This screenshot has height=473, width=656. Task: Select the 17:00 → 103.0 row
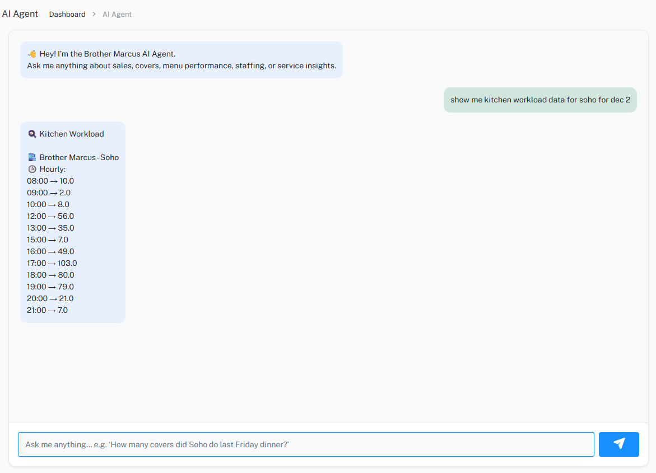point(52,263)
